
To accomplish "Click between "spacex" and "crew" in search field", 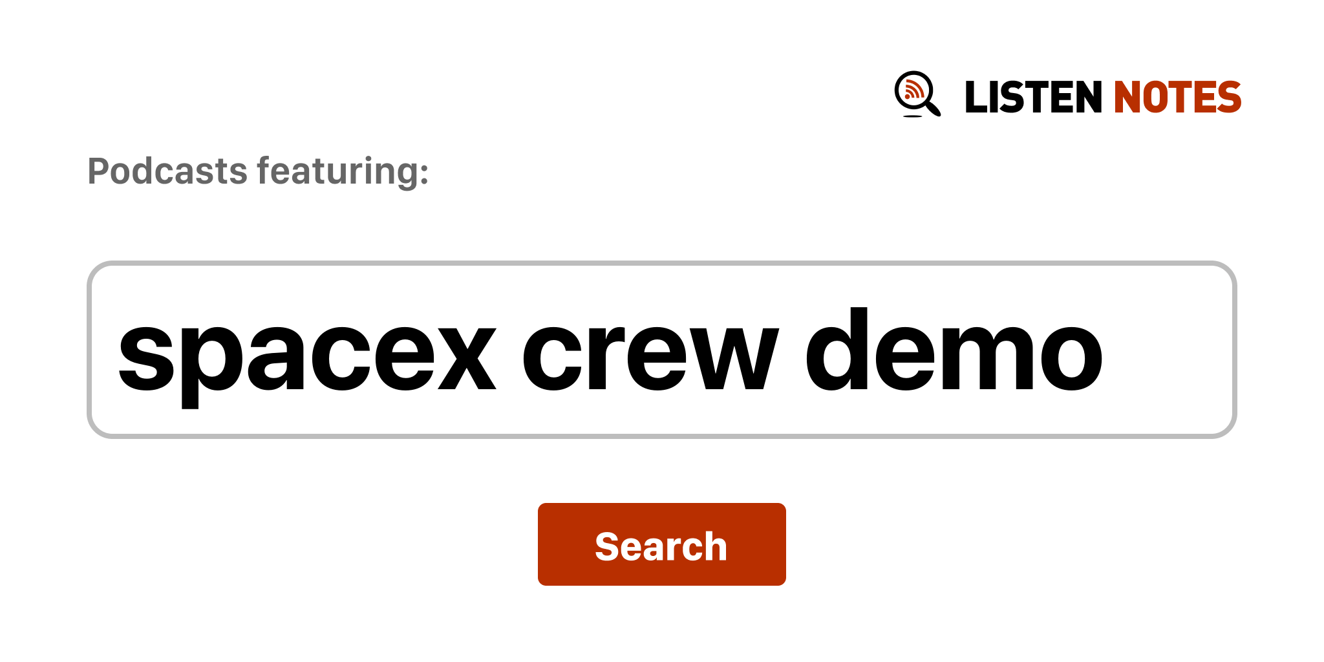I will pos(509,352).
